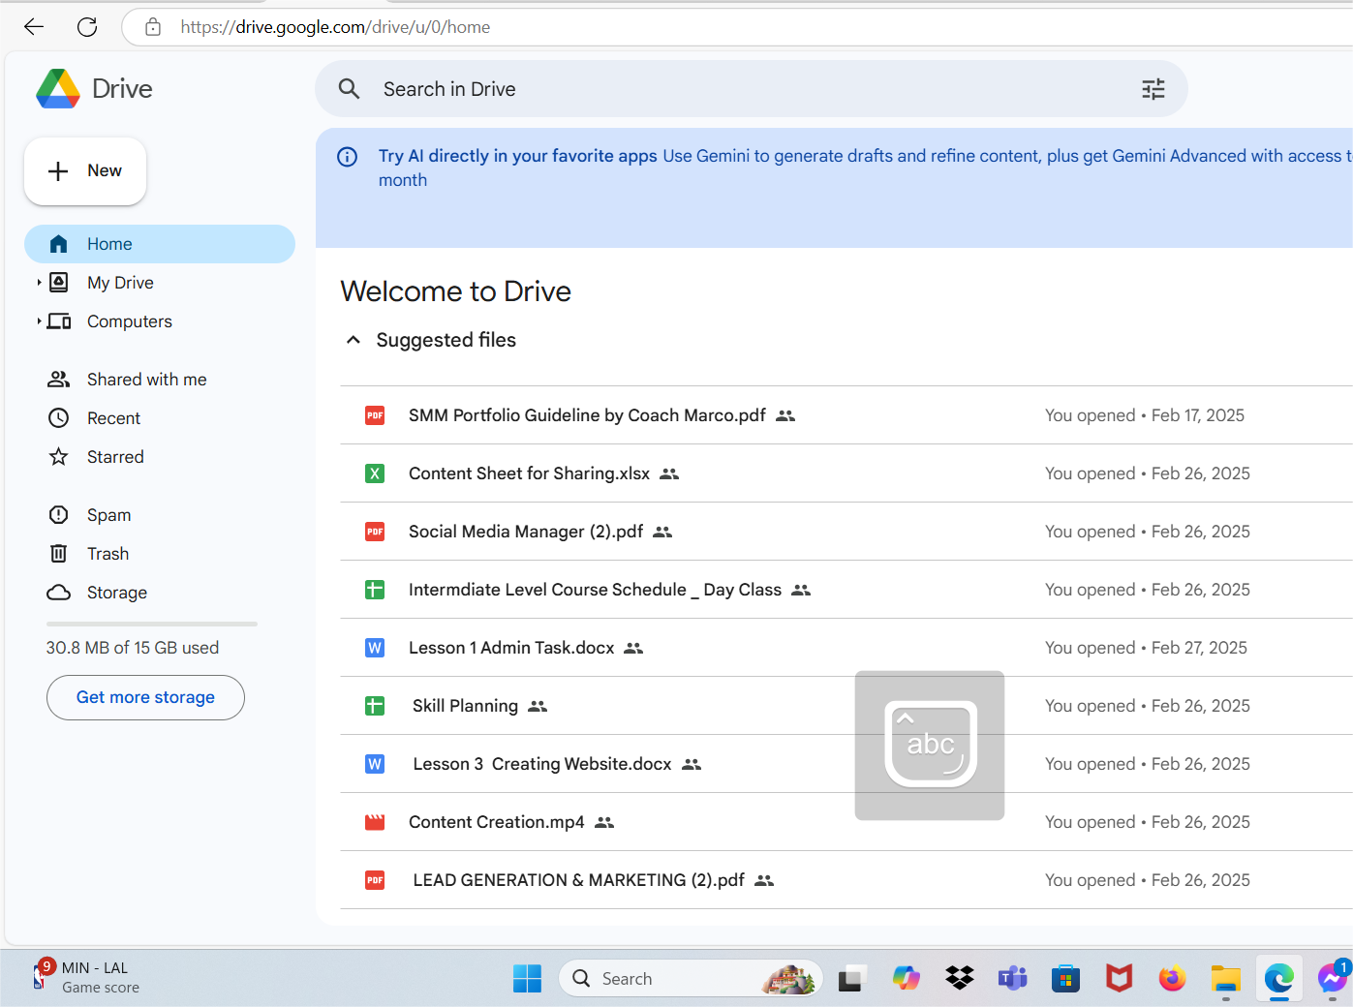This screenshot has height=1007, width=1353.
Task: Open the NBA MIN - LAL game score widget
Action: (87, 978)
